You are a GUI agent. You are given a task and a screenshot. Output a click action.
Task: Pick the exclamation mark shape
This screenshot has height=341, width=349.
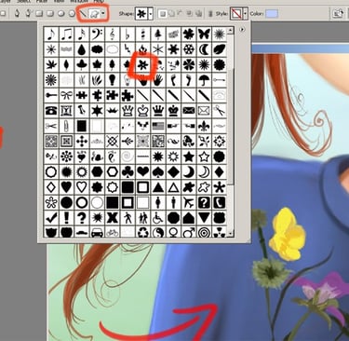(66, 218)
